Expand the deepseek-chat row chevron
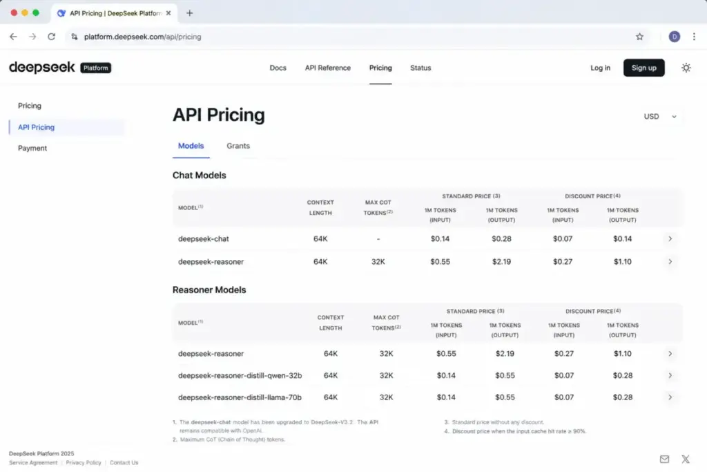The height and width of the screenshot is (472, 707). (670, 238)
